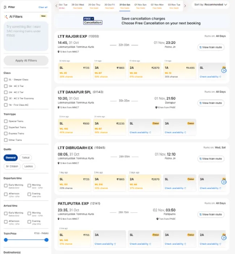The image size is (235, 254).
Task: Choose SL ₹725 fare on LTT RAJGIR EXP
Action: [x=74, y=71]
